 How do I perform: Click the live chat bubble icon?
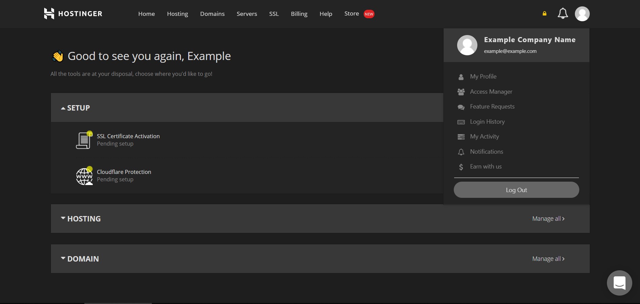pos(619,283)
